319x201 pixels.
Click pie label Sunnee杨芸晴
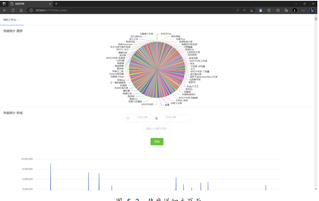(x=116, y=74)
